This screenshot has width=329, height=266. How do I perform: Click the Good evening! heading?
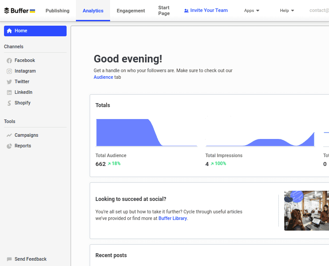[x=128, y=59]
